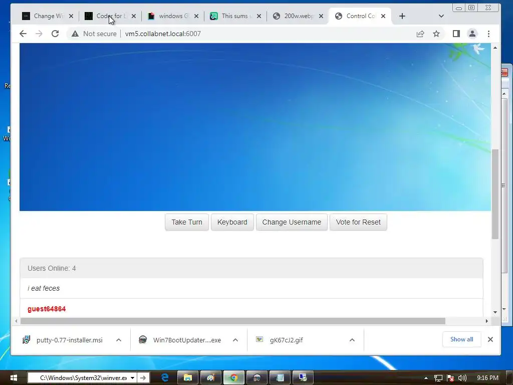Image resolution: width=513 pixels, height=385 pixels.
Task: Click the 'i eat feces' user entry
Action: [x=251, y=288]
